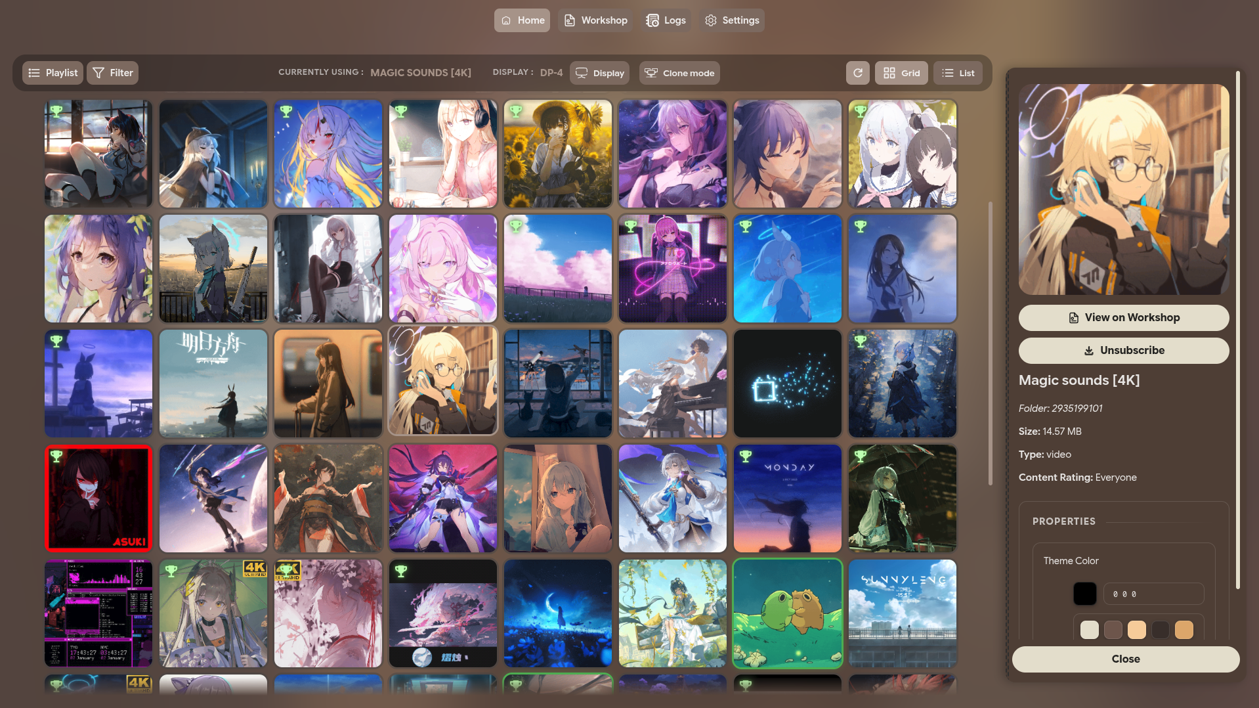Click the Folder: 2935199101 text
1259x708 pixels.
(1061, 409)
